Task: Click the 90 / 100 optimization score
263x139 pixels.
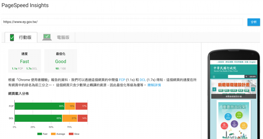Action: pyautogui.click(x=60, y=68)
